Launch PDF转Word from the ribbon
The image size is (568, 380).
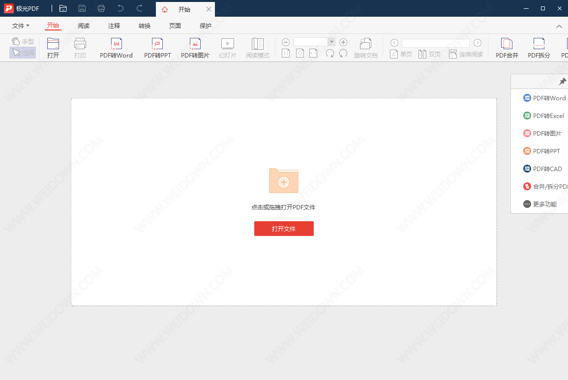116,48
